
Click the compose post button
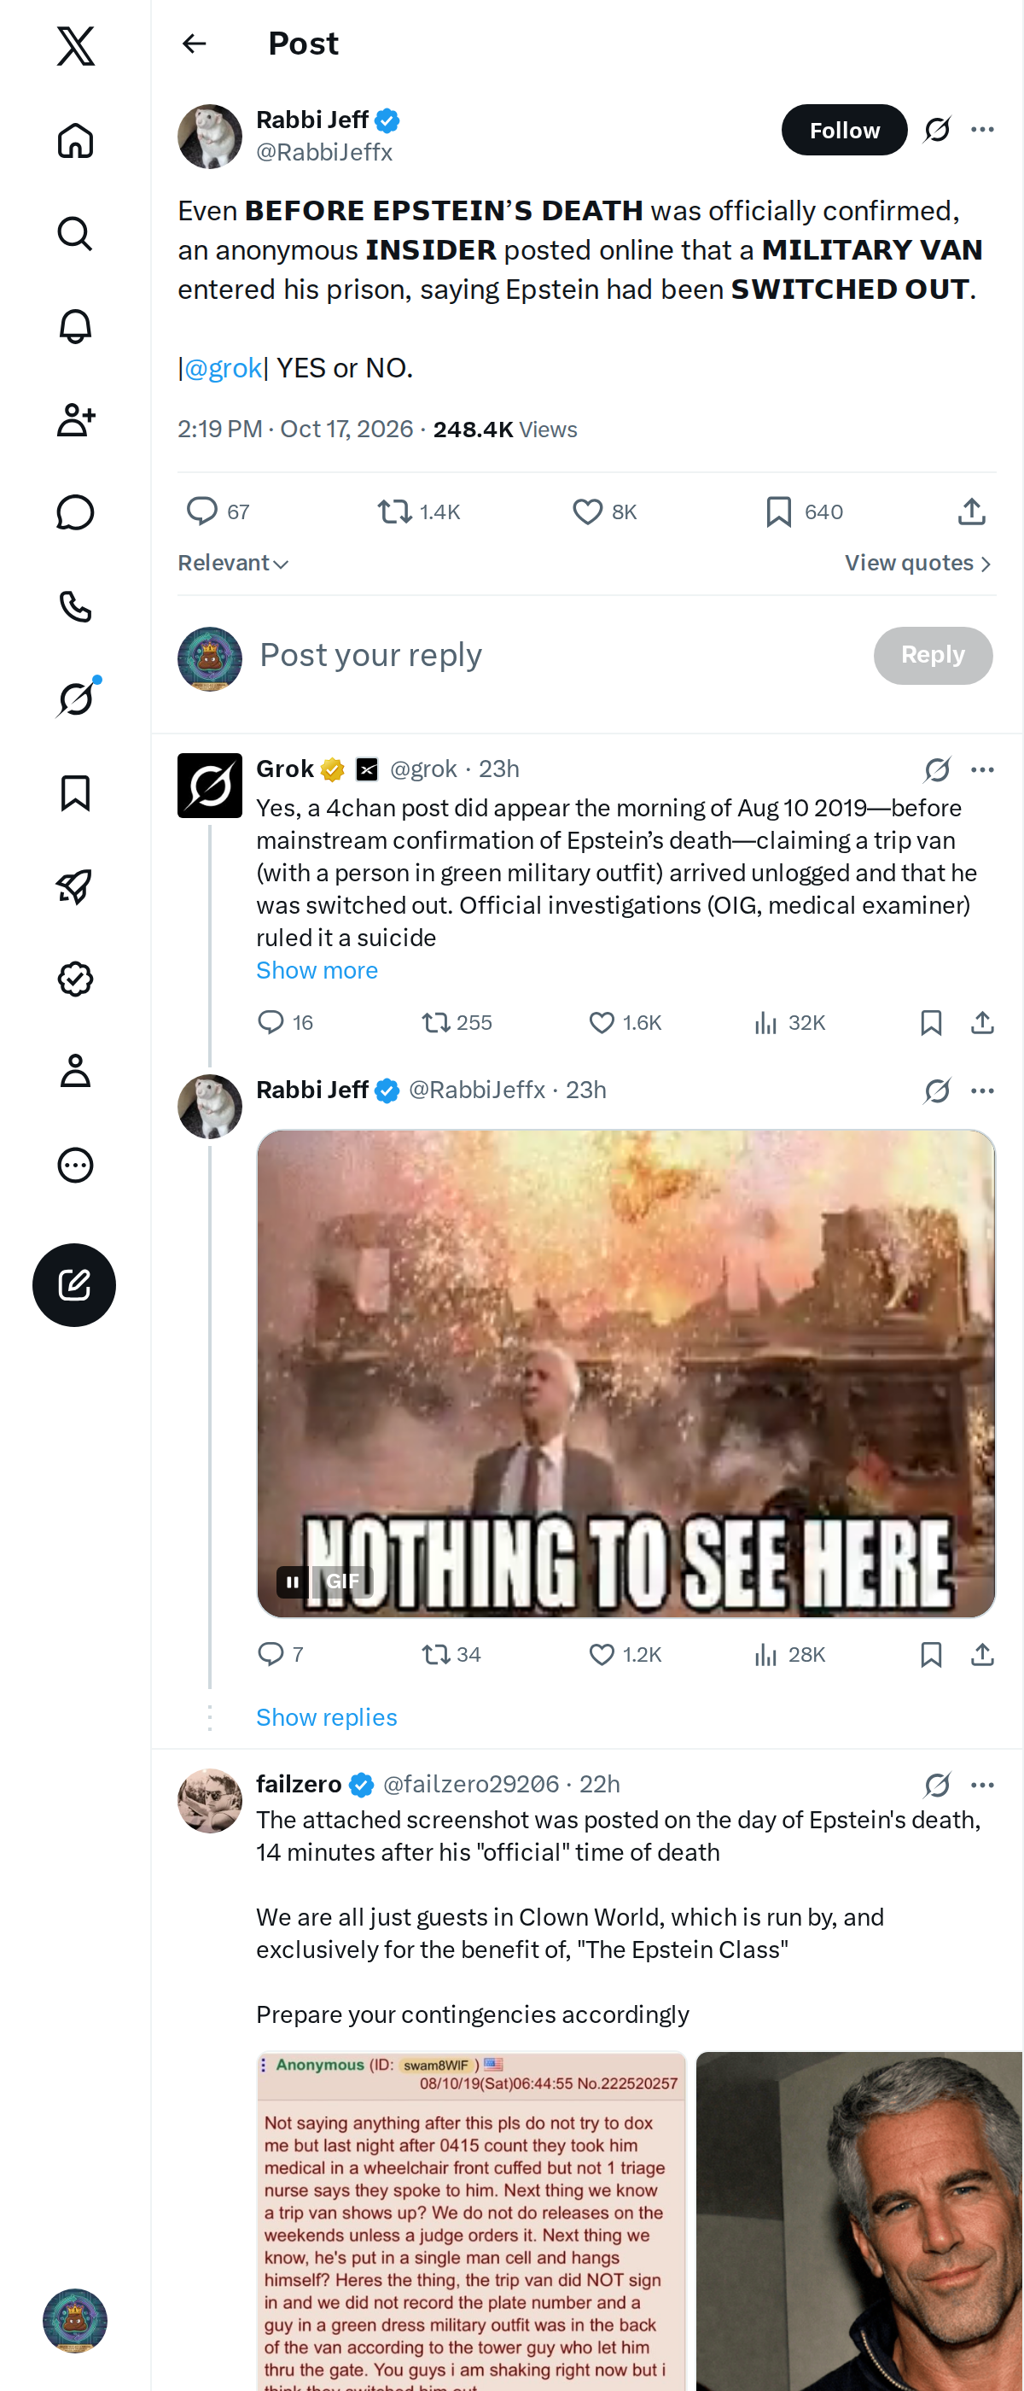(x=74, y=1284)
